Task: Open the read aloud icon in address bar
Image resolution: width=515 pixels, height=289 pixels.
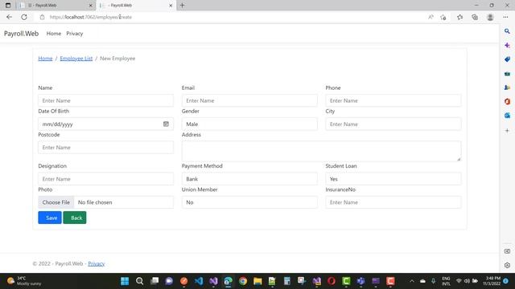Action: click(431, 17)
